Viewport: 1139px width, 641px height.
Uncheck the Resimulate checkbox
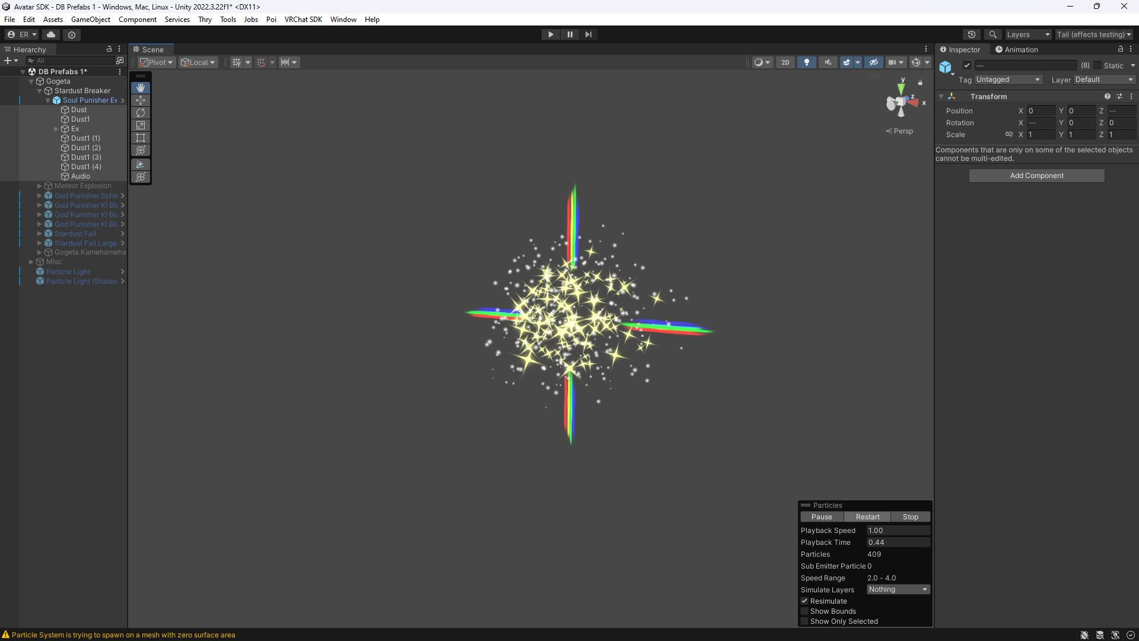click(x=804, y=601)
